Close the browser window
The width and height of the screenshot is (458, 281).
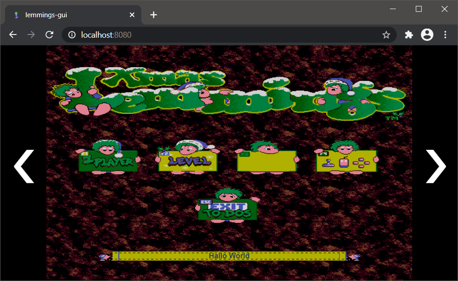click(444, 9)
